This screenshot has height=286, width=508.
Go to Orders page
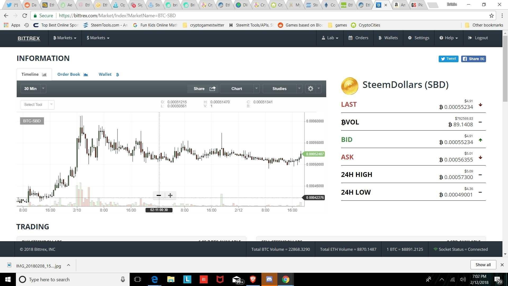(359, 38)
